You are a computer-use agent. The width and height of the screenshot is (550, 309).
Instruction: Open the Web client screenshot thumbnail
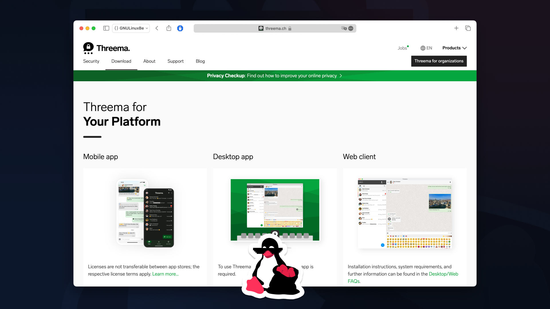click(405, 213)
